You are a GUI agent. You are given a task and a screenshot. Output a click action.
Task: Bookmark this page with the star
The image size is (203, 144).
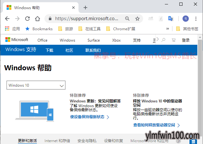(x=137, y=19)
